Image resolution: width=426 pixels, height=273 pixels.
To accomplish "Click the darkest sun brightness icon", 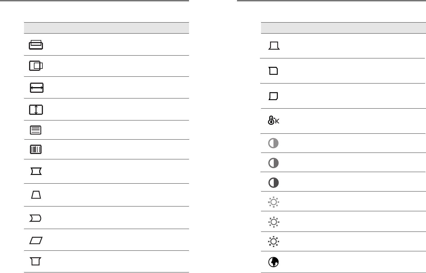I will coord(273,242).
